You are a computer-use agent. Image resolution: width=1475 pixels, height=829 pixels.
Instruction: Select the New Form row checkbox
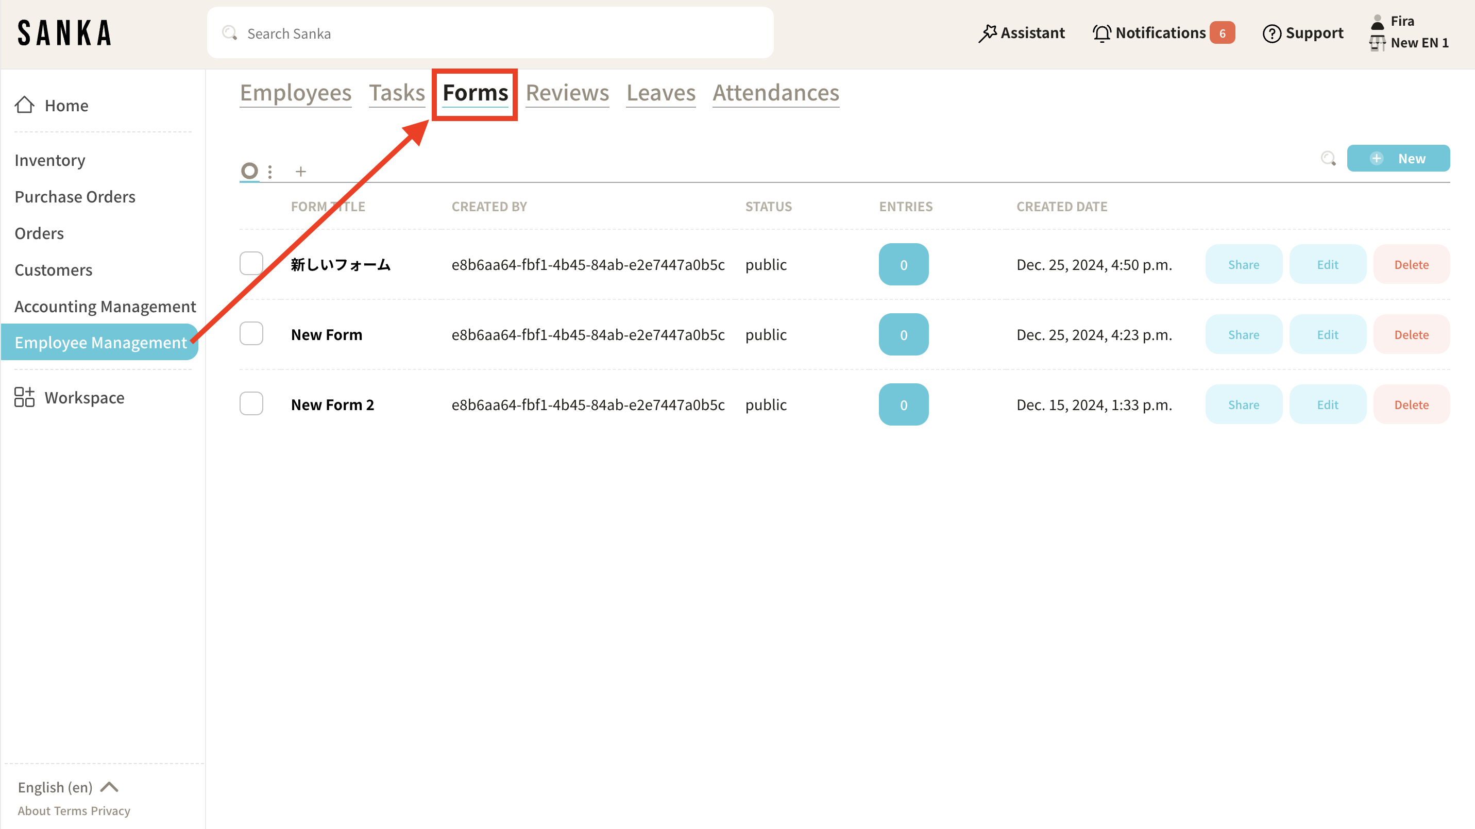click(251, 334)
